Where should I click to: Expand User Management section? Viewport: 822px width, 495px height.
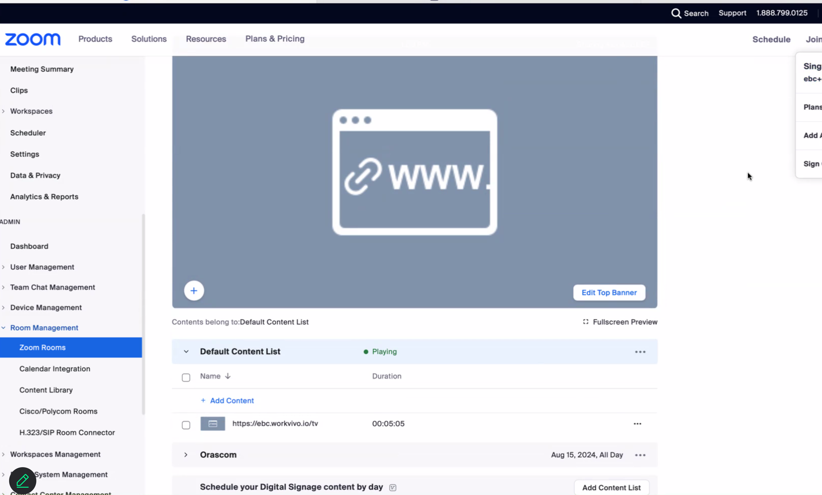[3, 267]
